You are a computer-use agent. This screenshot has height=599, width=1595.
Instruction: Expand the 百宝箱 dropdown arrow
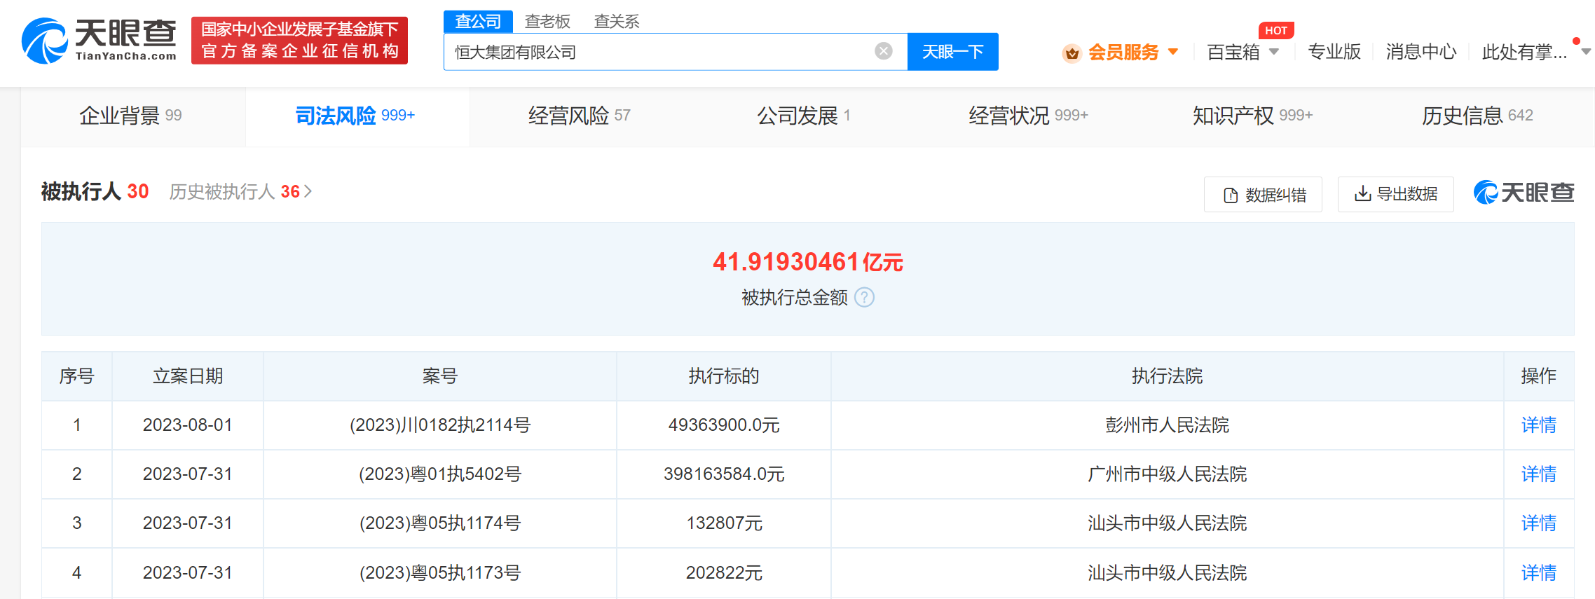coord(1274,52)
